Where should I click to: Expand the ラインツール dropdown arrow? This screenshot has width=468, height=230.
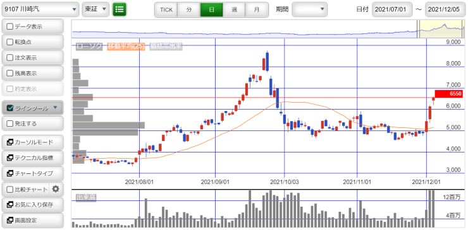pyautogui.click(x=55, y=108)
